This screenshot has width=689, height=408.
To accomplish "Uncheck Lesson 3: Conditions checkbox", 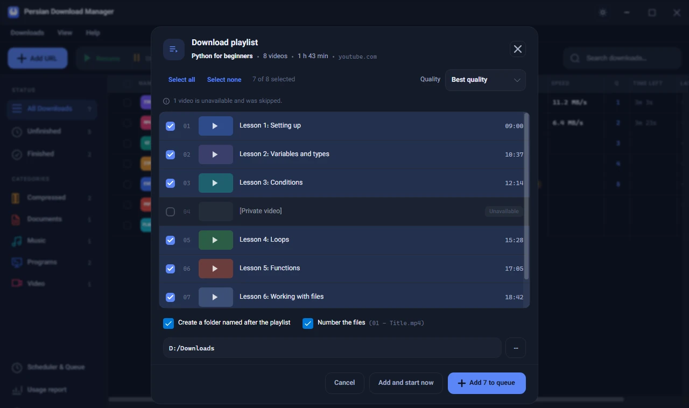I will 170,183.
